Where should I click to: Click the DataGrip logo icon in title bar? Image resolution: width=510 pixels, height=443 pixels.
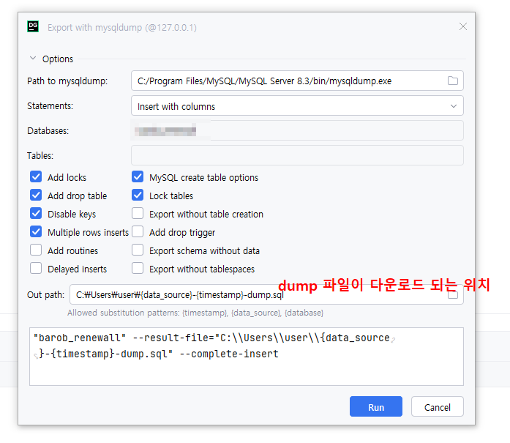(x=33, y=26)
